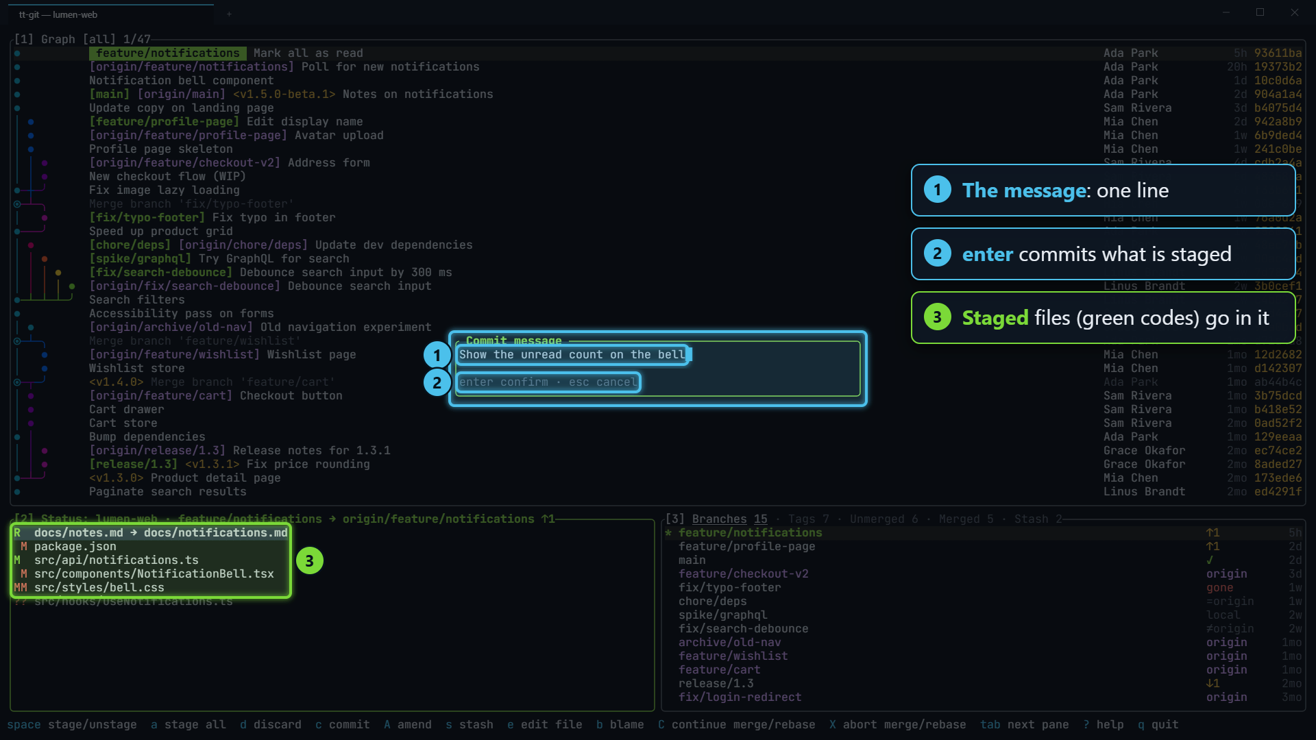Select commit 'Try GraphQL for search'
The width and height of the screenshot is (1316, 740).
tap(658, 258)
